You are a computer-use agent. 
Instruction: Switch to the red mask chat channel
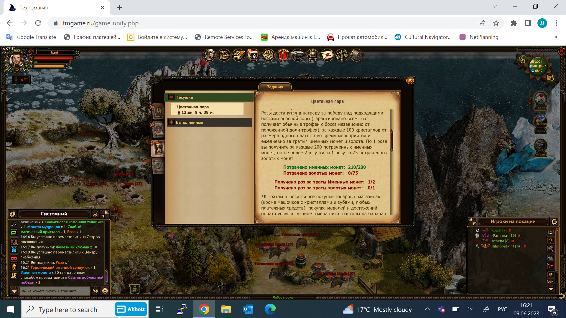(x=14, y=259)
